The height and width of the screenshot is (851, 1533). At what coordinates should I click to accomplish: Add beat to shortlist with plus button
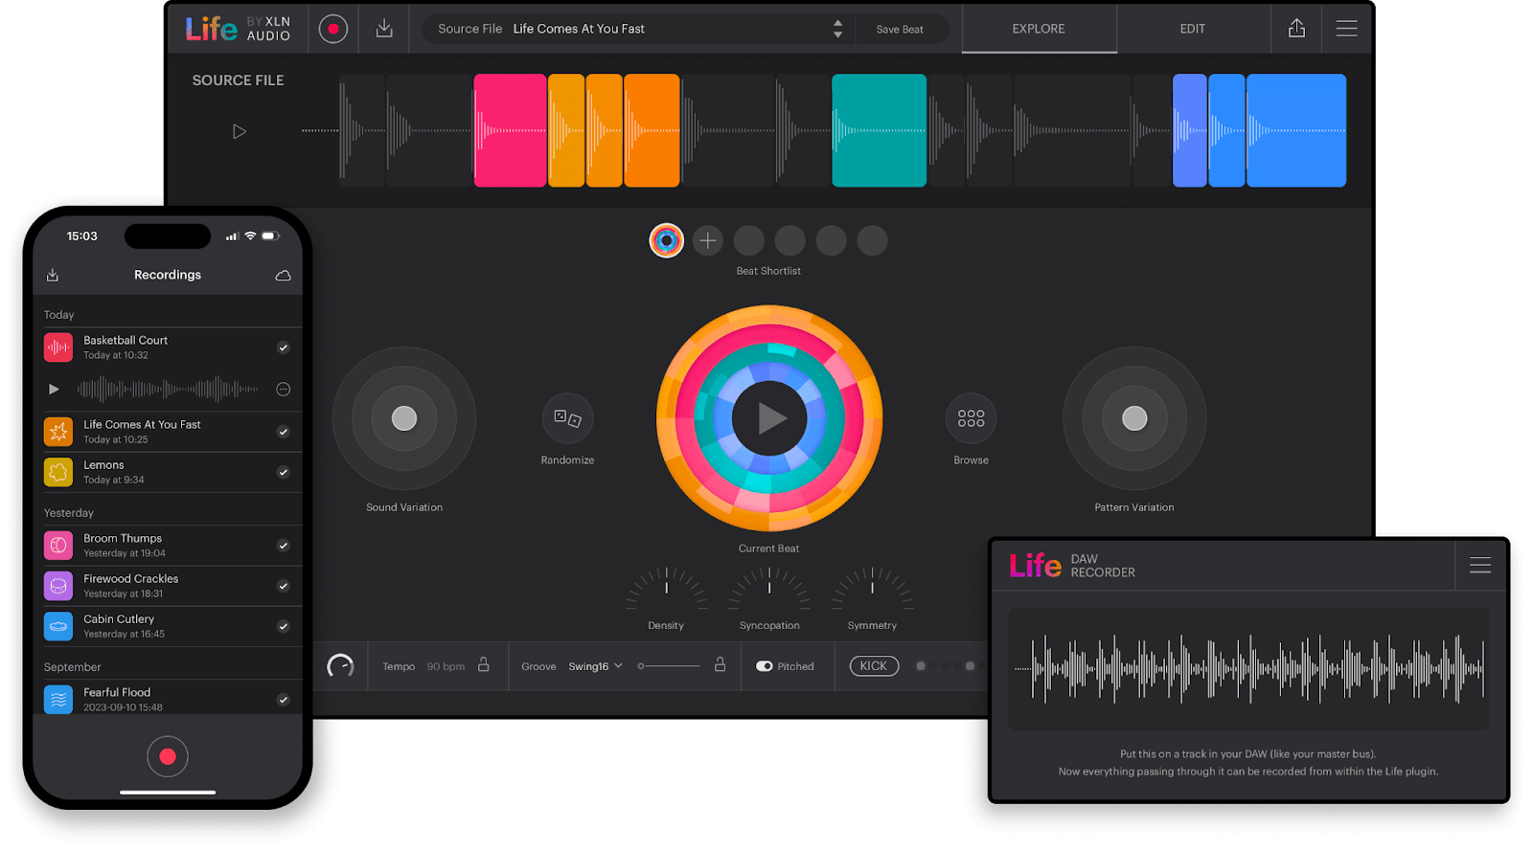pyautogui.click(x=707, y=240)
